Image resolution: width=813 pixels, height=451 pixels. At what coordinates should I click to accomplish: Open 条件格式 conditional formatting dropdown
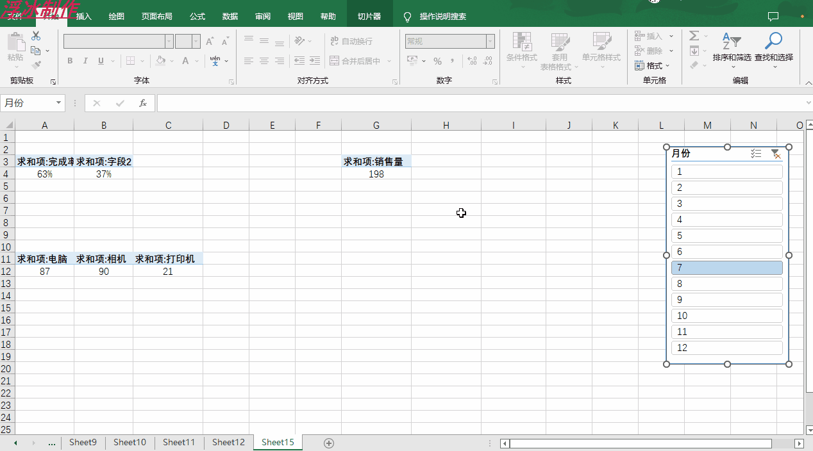click(522, 51)
